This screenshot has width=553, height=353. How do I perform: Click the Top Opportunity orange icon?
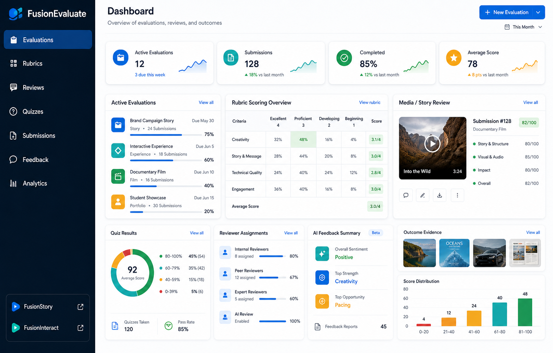(322, 301)
